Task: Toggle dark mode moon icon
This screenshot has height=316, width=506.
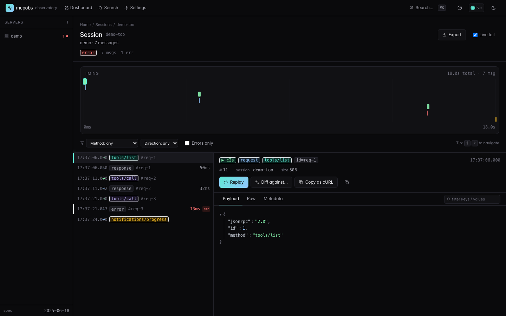Action: [x=493, y=8]
